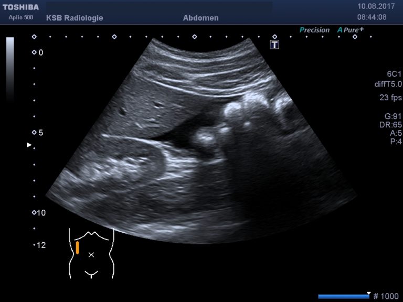Open the Abdomen exam preset label
This screenshot has width=403, height=302.
click(x=200, y=18)
